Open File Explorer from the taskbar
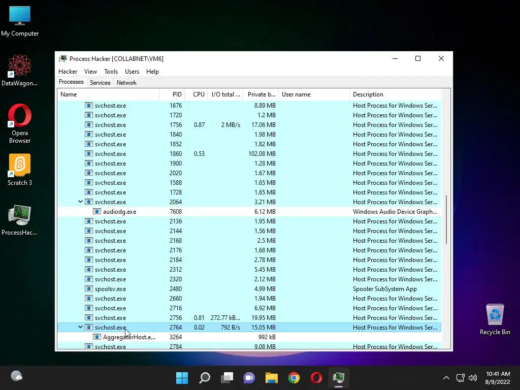The height and width of the screenshot is (390, 520). coord(271,378)
